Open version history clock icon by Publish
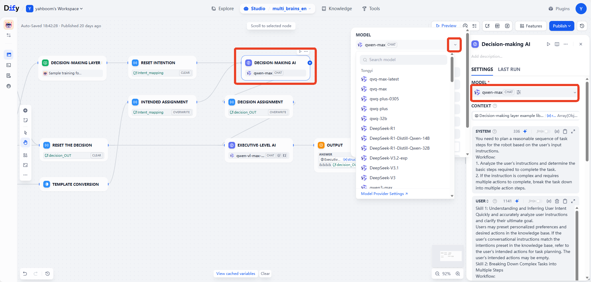Image resolution: width=591 pixels, height=282 pixels. pos(582,26)
